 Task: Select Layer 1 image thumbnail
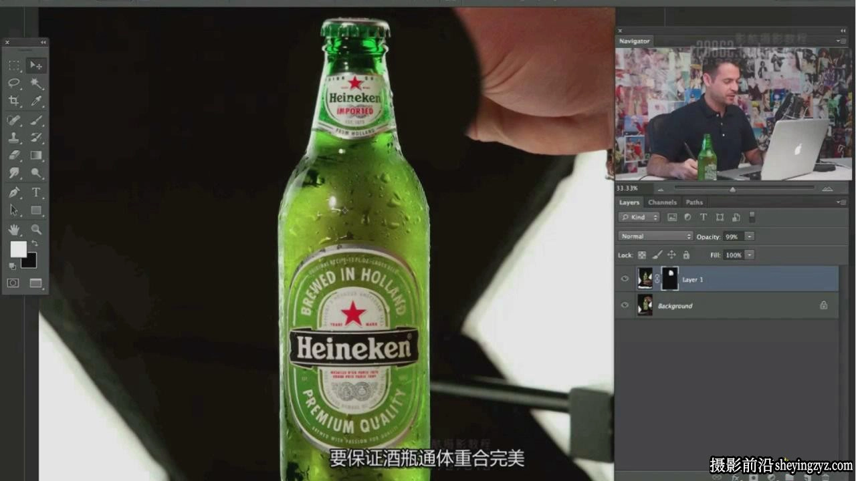645,279
